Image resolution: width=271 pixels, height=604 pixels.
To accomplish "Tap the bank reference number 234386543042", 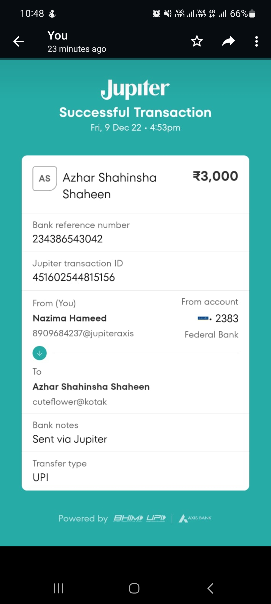I will 67,239.
